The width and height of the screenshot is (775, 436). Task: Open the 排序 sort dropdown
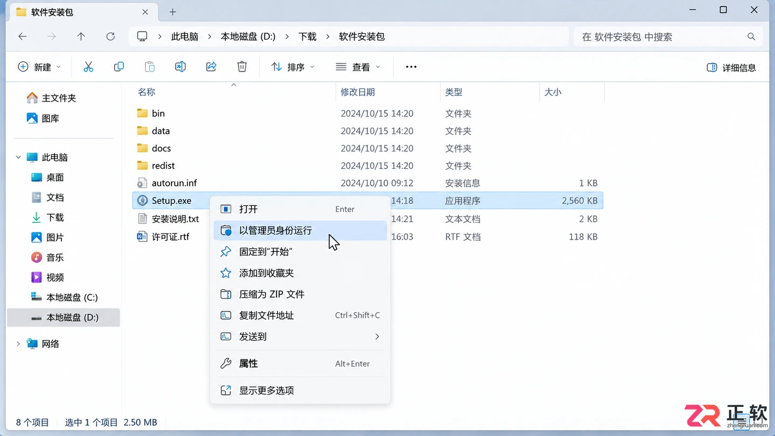[x=293, y=67]
